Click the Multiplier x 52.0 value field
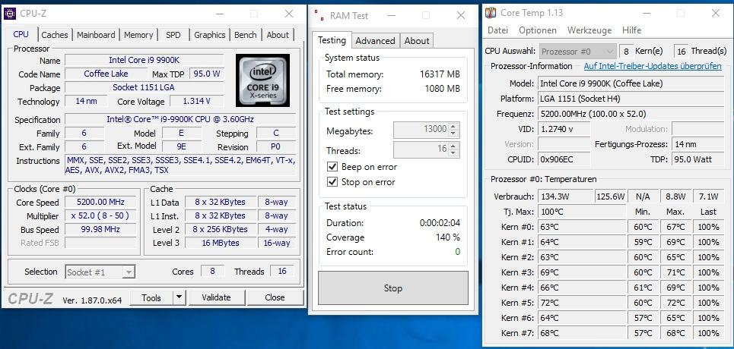This screenshot has height=349, width=734. point(100,215)
